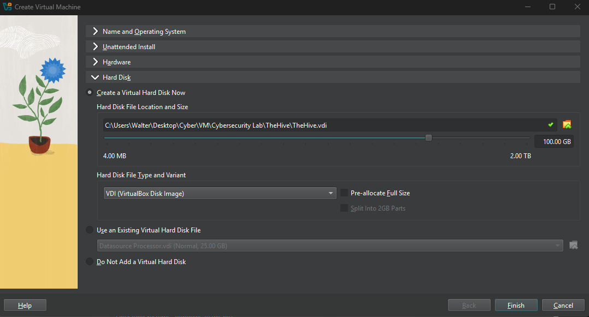The width and height of the screenshot is (589, 317).
Task: Open the Unattended Install section header
Action: click(129, 47)
